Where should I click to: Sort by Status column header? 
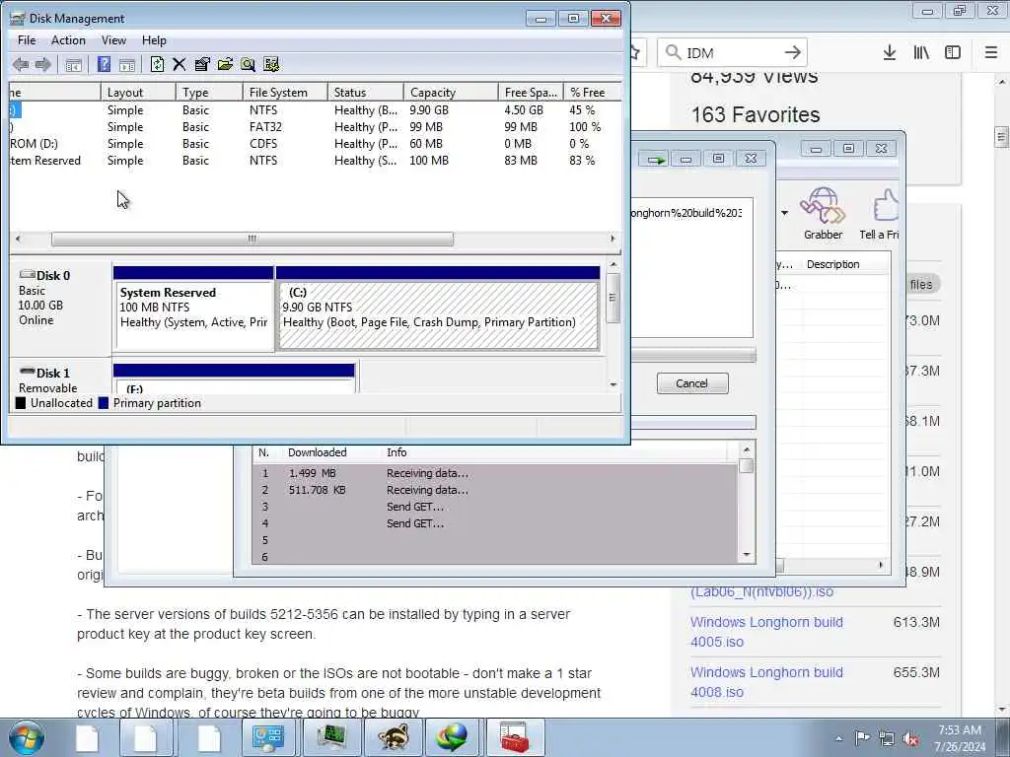(366, 92)
